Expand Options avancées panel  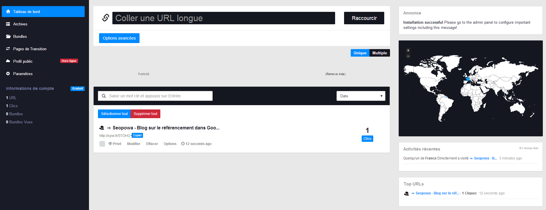click(x=119, y=38)
